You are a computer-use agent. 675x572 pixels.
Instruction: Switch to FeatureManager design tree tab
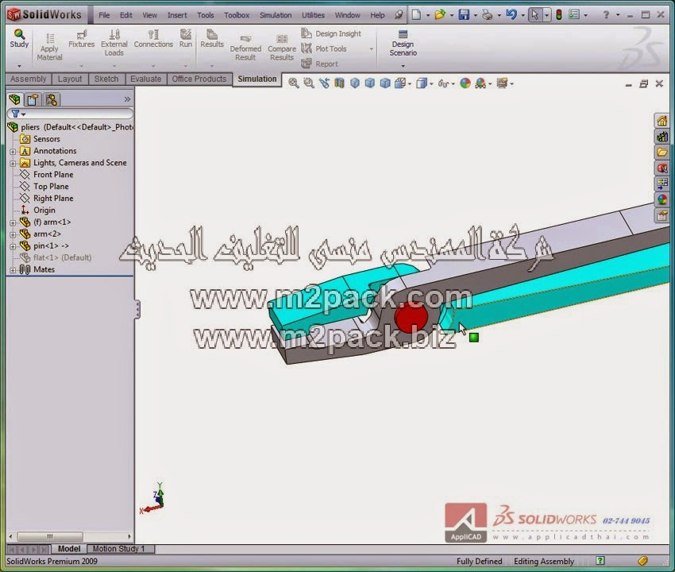(14, 99)
